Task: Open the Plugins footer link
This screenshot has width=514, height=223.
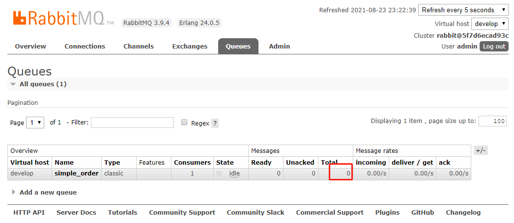Action: [x=388, y=213]
